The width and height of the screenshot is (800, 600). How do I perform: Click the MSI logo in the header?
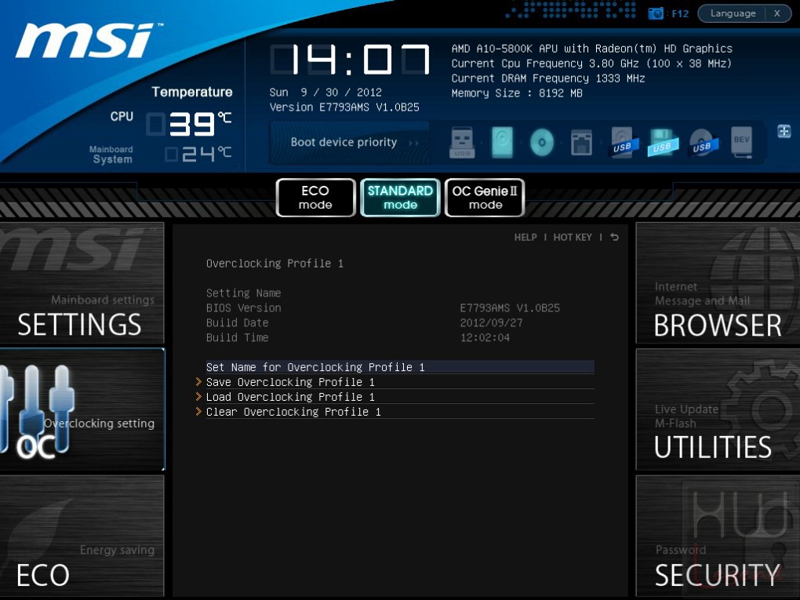[88, 41]
